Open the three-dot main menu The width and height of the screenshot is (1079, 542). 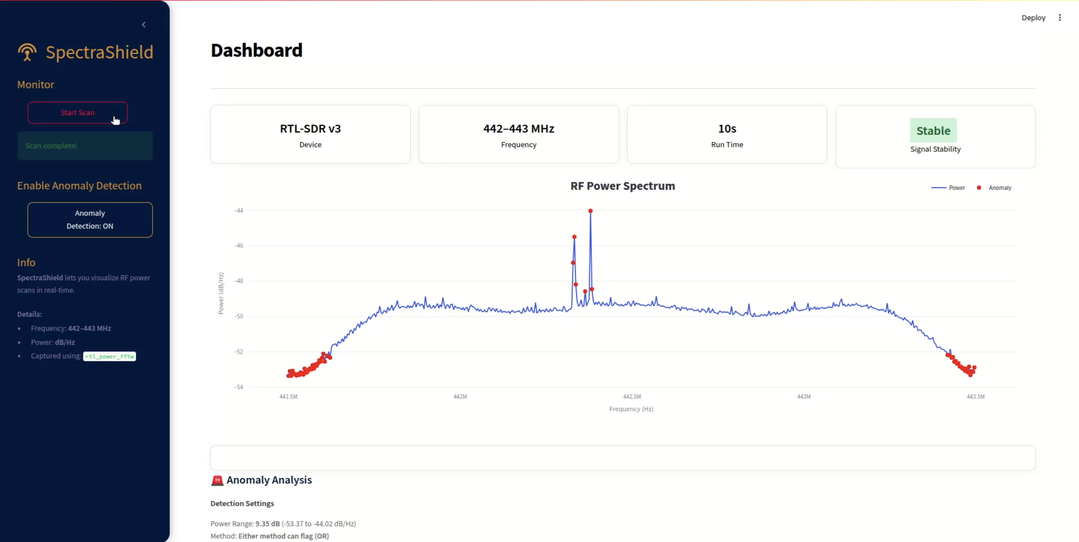[1060, 18]
